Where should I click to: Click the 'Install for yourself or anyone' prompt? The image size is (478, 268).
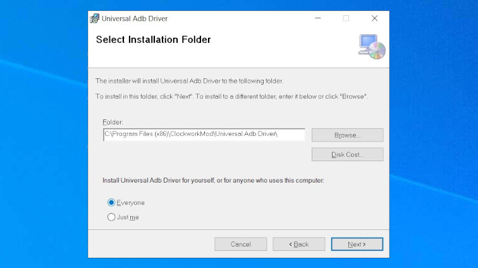click(213, 181)
